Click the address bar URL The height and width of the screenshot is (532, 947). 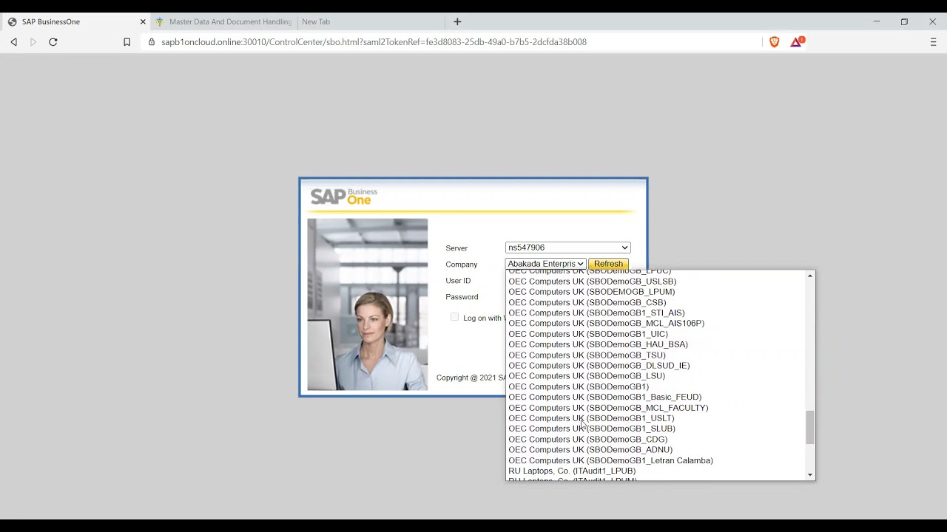click(374, 42)
